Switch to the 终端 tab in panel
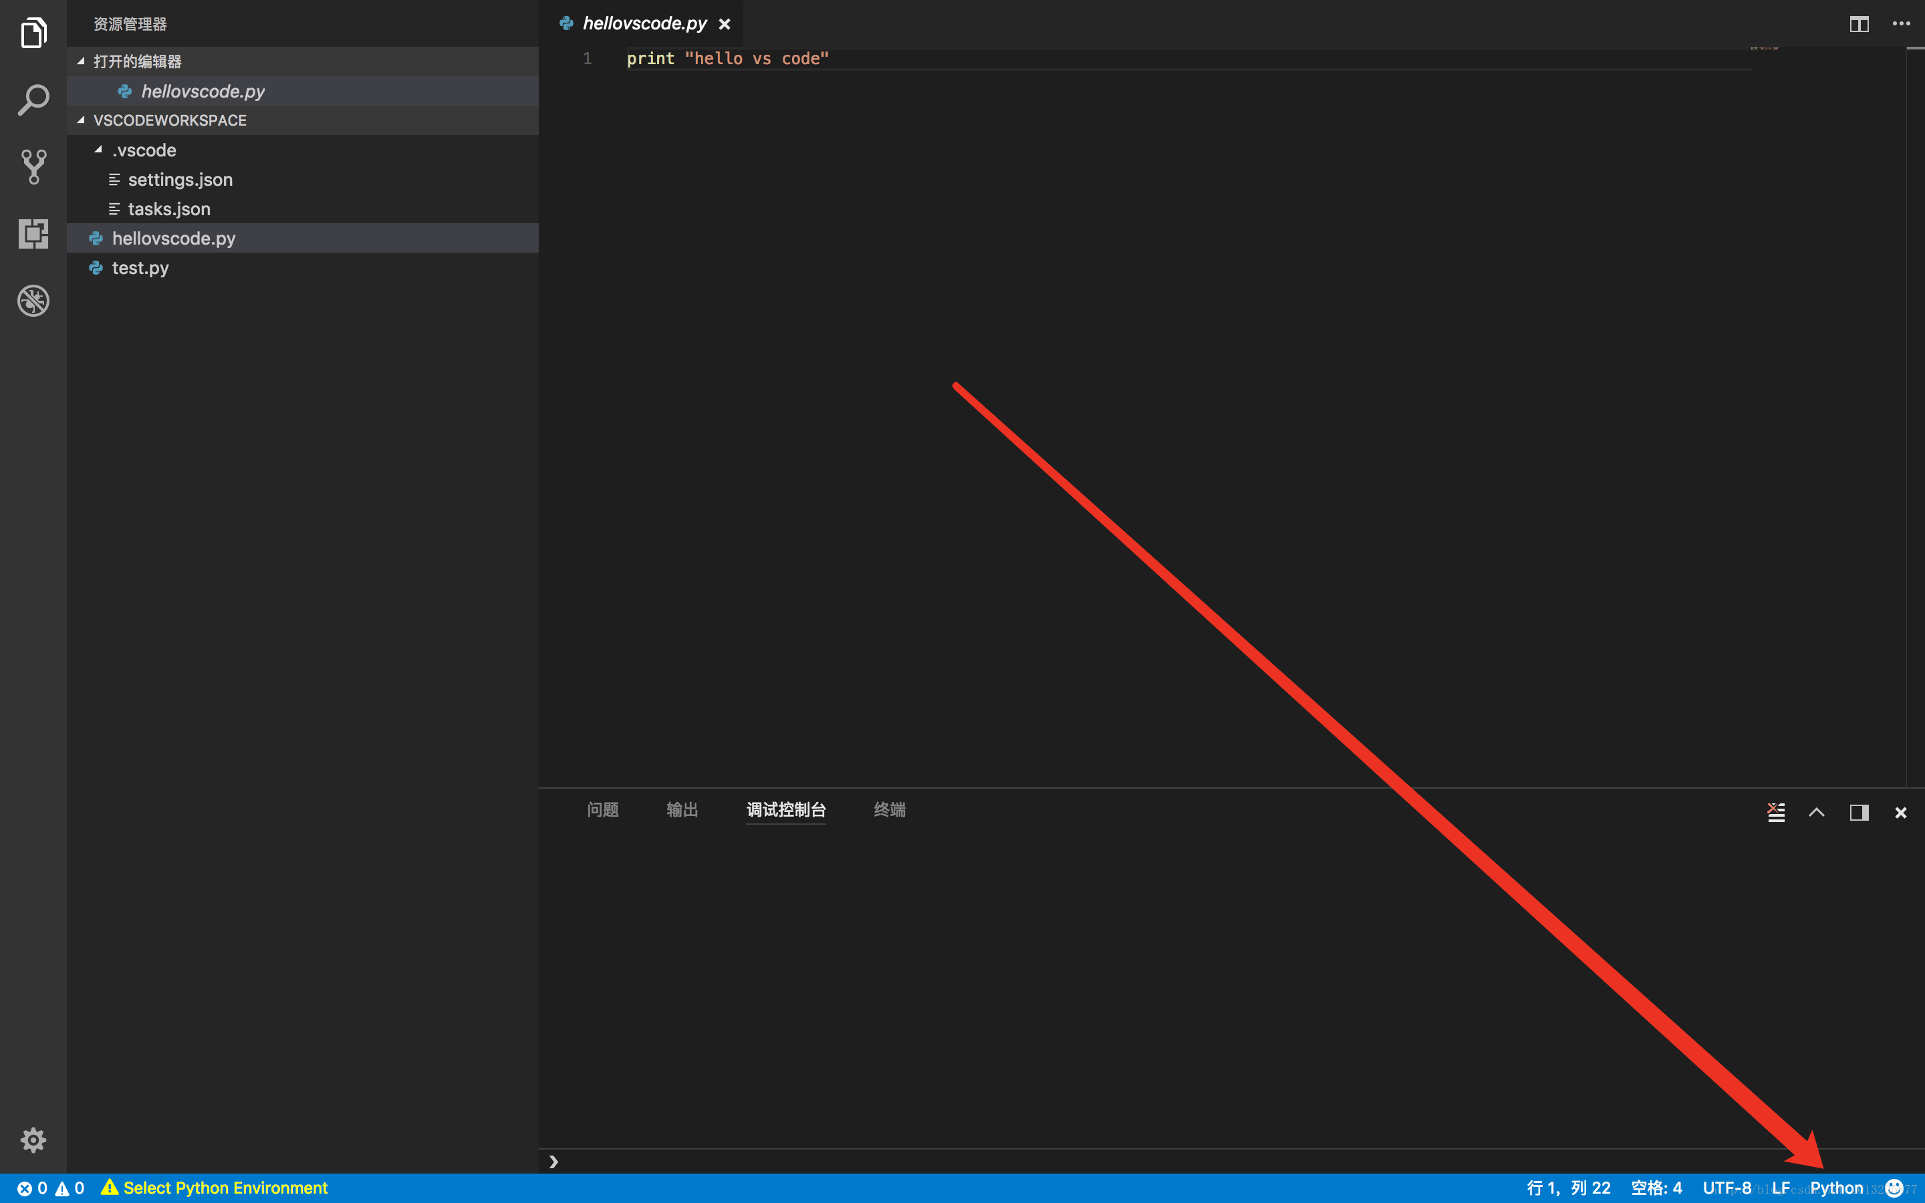This screenshot has height=1203, width=1925. pyautogui.click(x=890, y=809)
